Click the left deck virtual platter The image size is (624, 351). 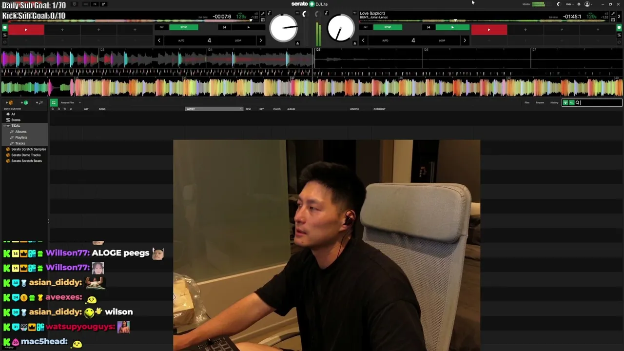point(283,27)
